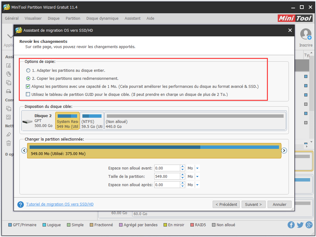Decrease Taille de la partition with down arrow
The image size is (316, 237).
click(x=182, y=178)
